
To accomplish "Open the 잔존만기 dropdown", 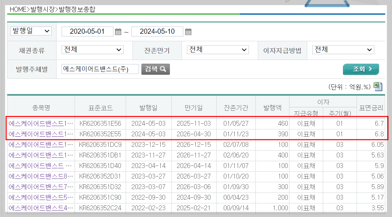I will tap(218, 50).
